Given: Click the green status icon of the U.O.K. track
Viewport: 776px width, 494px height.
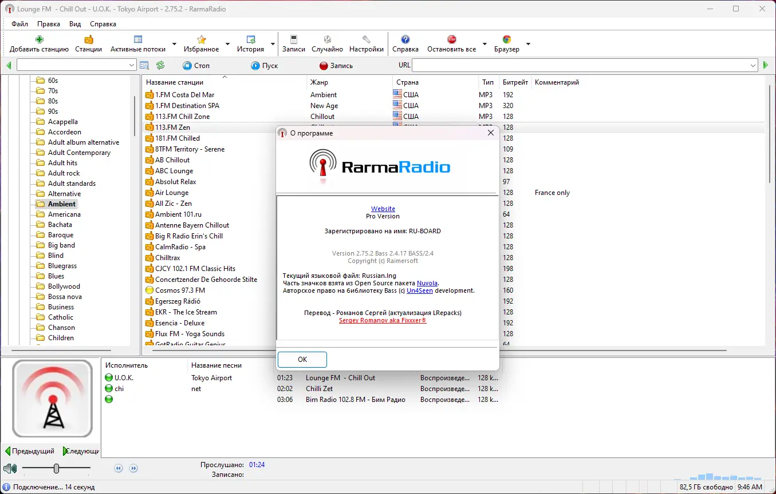Looking at the screenshot, I should pyautogui.click(x=109, y=377).
